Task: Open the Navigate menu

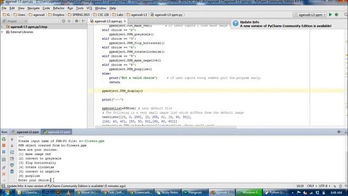Action: click(34, 8)
